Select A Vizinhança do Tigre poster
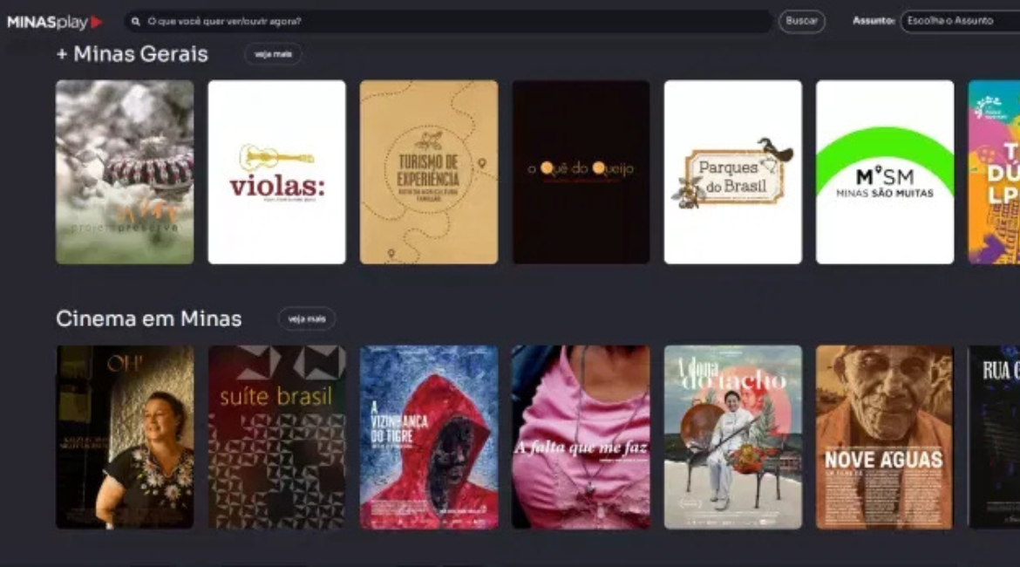 point(429,437)
